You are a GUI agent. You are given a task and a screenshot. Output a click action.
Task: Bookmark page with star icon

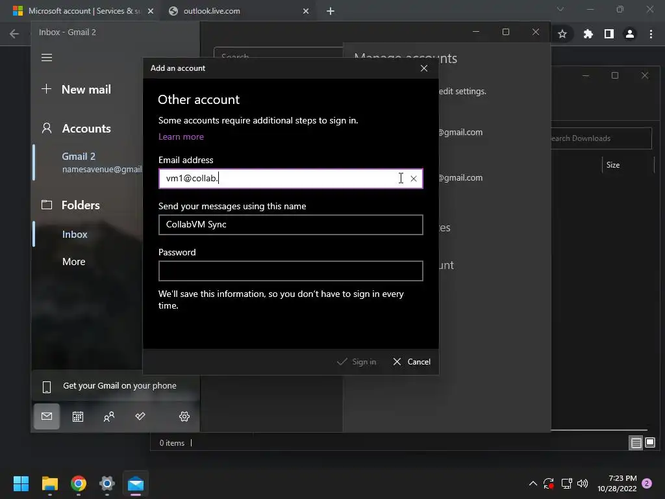[562, 34]
